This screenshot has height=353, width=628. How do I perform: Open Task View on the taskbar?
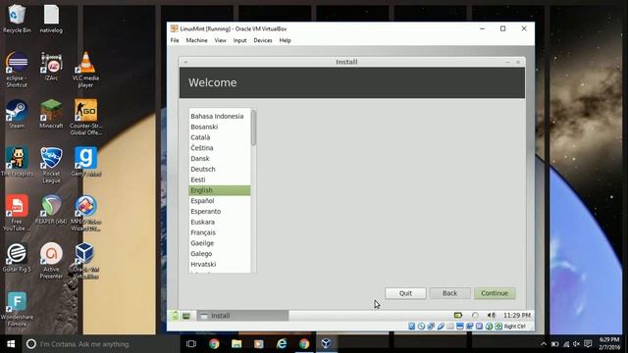(x=191, y=344)
